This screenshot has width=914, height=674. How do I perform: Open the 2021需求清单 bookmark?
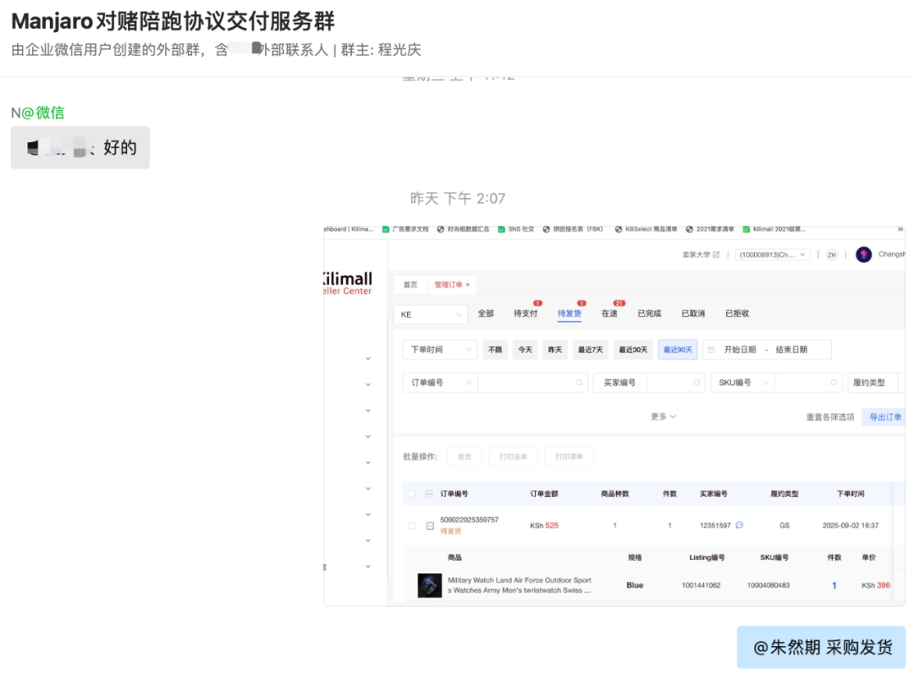click(x=710, y=229)
